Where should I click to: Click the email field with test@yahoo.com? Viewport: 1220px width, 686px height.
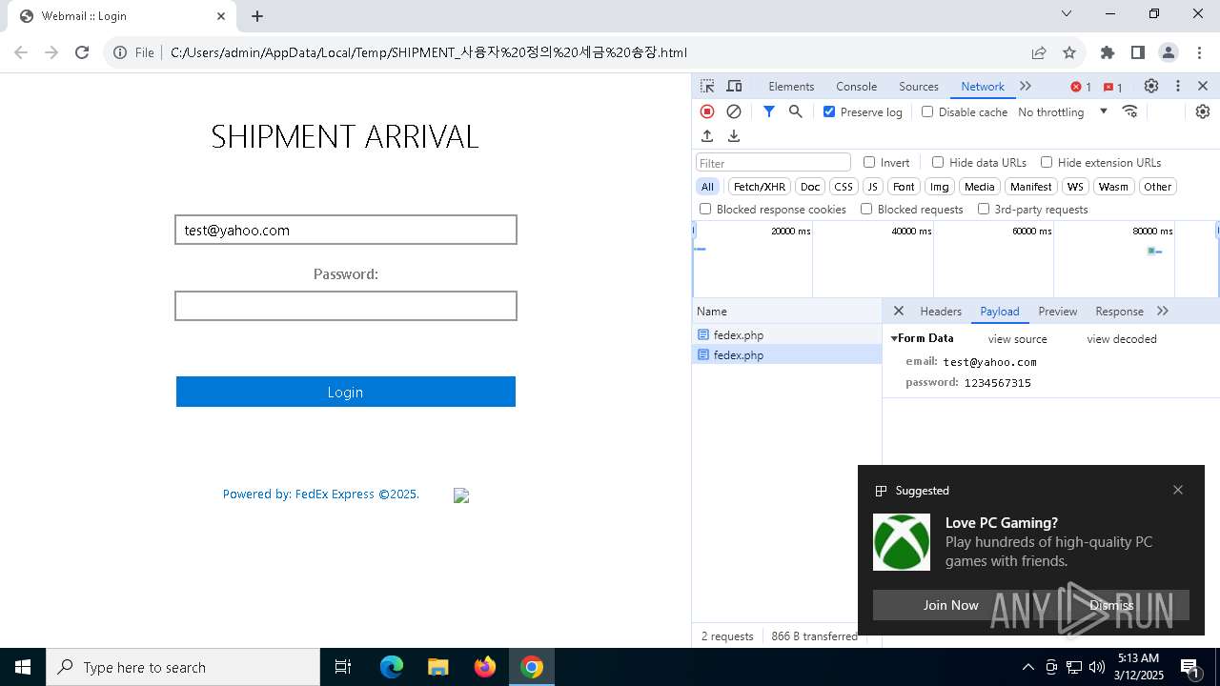pyautogui.click(x=346, y=230)
